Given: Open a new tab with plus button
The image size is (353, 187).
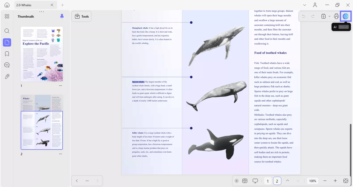Looking at the screenshot, I should pyautogui.click(x=62, y=5).
